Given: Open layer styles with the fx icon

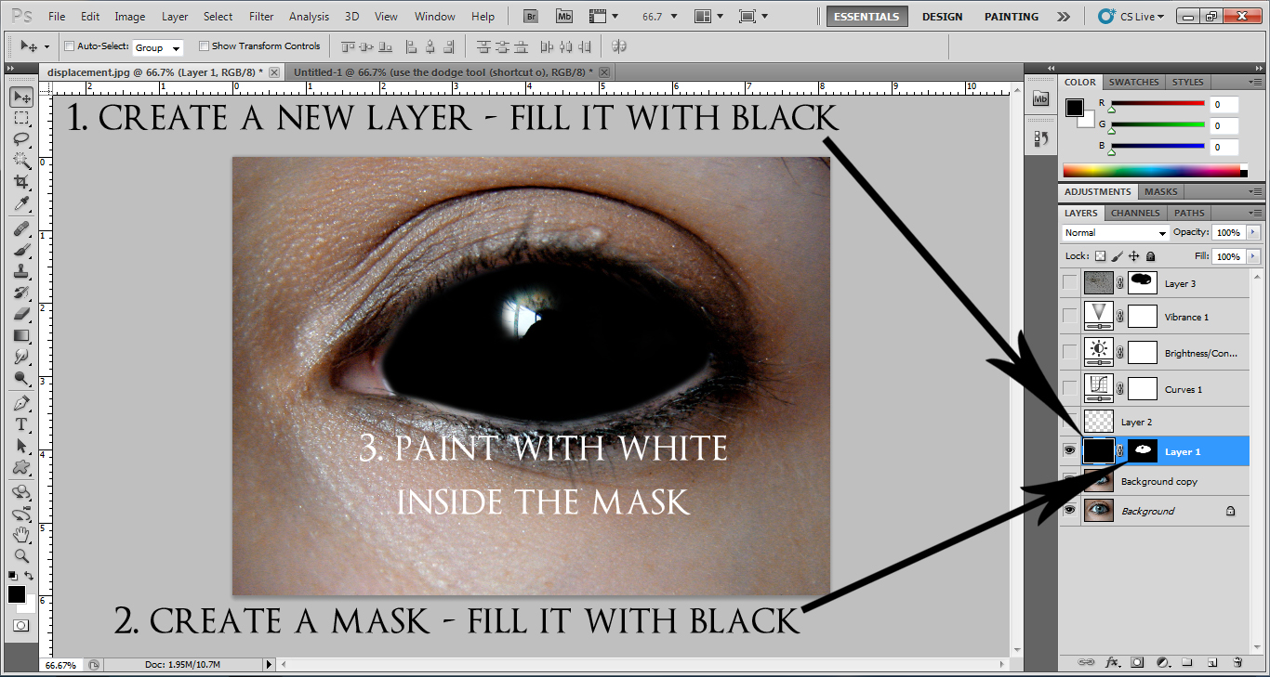Looking at the screenshot, I should [1113, 662].
